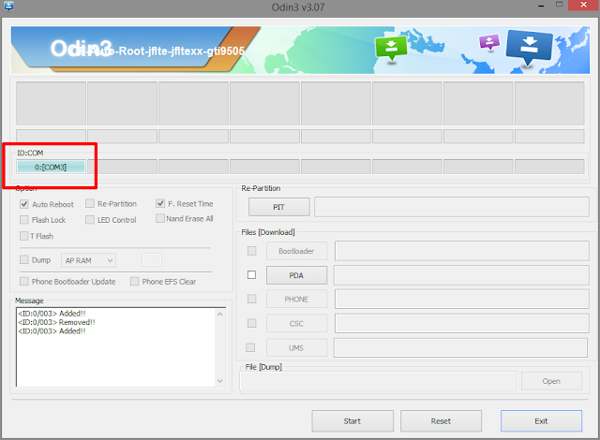Click the Message log scroll up arrow
Image resolution: width=600 pixels, height=440 pixels.
[x=220, y=314]
